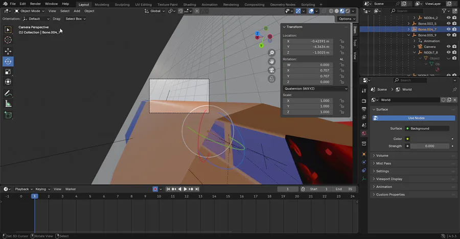Viewport: 460px width, 239px height.
Task: Switch to the Modeling workspace tab
Action: point(102,5)
